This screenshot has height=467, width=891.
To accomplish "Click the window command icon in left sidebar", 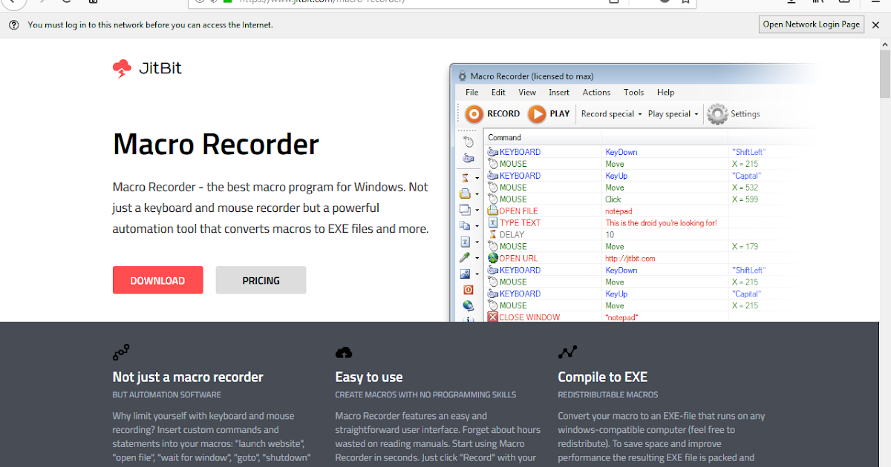I will click(466, 210).
